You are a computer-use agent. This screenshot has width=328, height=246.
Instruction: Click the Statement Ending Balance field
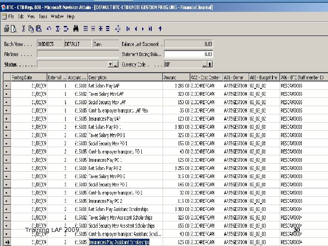[189, 54]
